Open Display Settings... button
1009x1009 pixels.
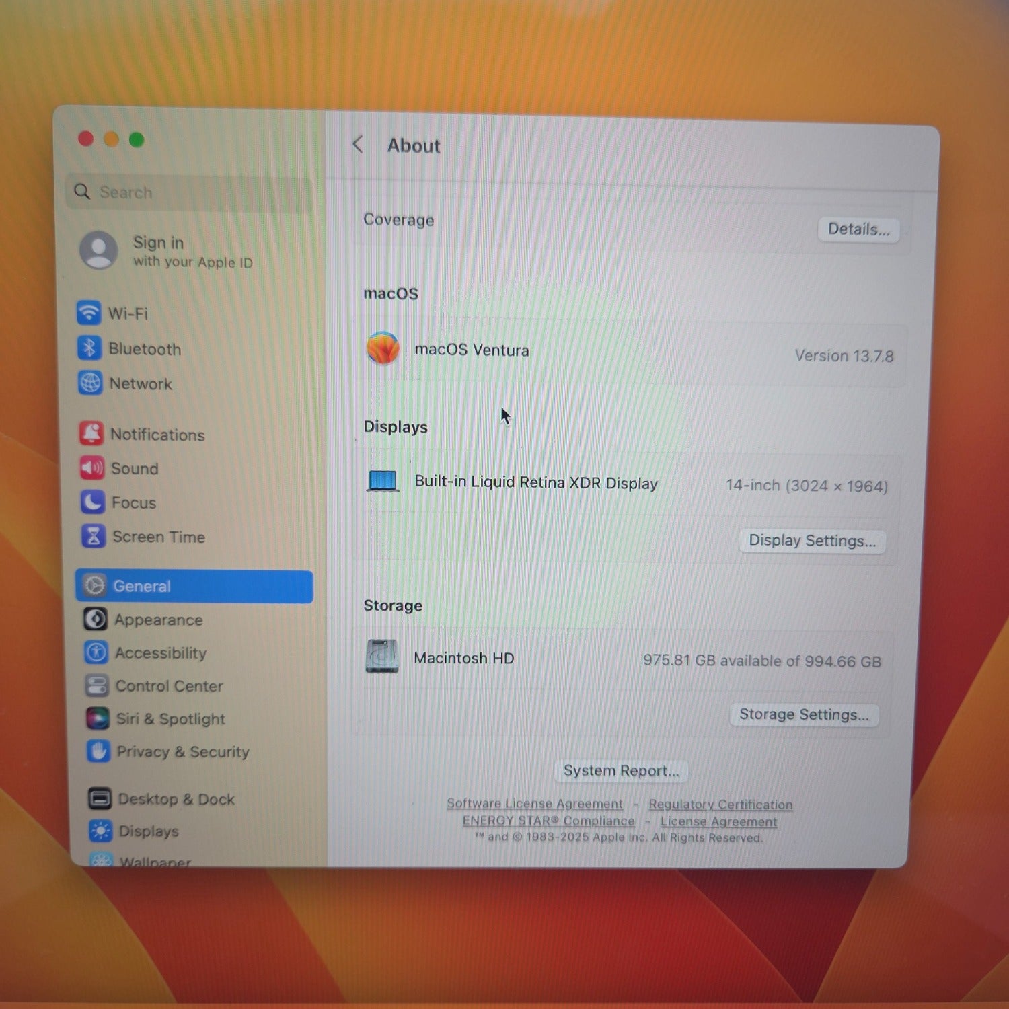[813, 541]
